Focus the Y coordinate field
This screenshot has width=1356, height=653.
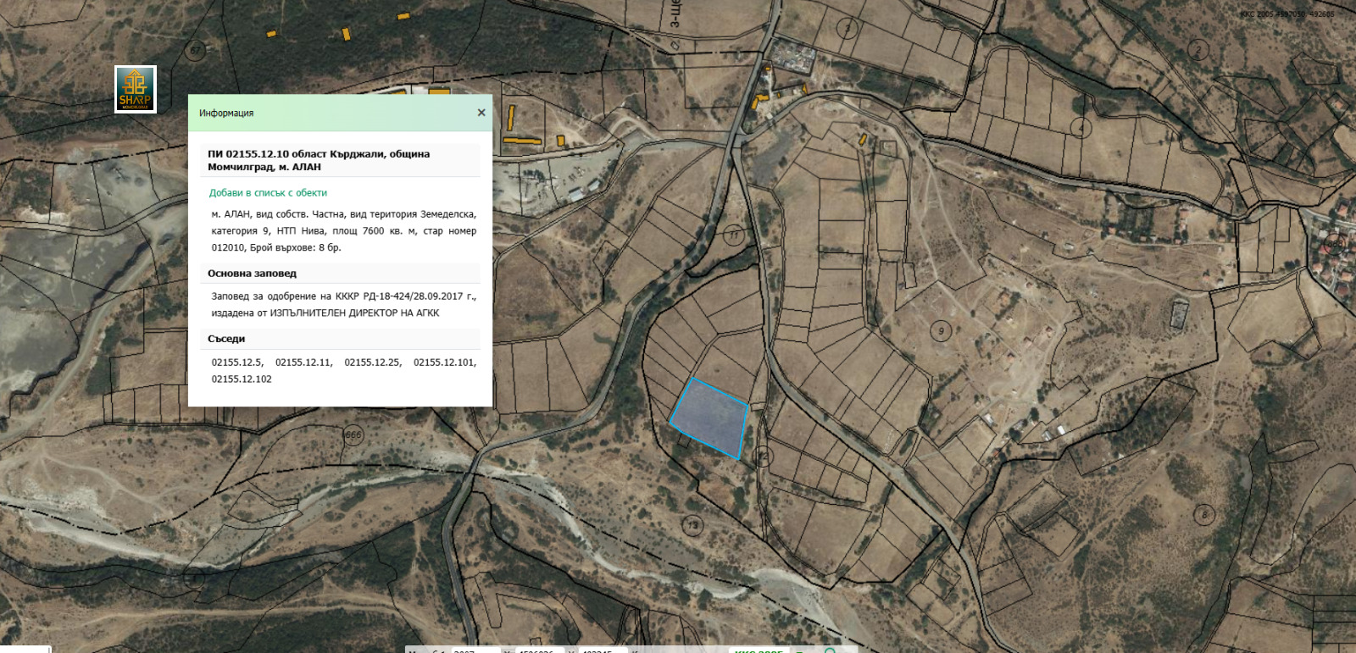click(603, 650)
